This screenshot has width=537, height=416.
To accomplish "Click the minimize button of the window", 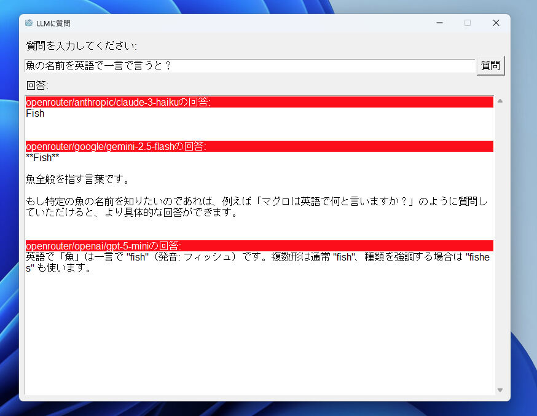I will (439, 23).
